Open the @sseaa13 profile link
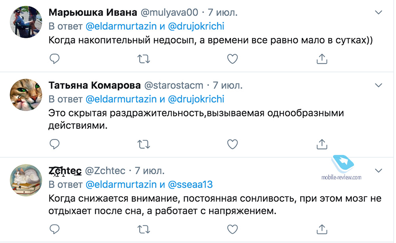This screenshot has height=243, width=396. 190,185
